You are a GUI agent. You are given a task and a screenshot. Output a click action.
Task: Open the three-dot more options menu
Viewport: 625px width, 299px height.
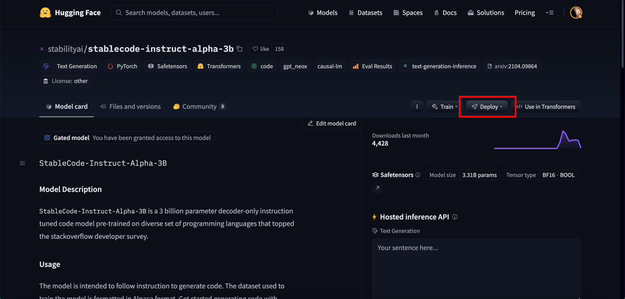click(x=417, y=107)
